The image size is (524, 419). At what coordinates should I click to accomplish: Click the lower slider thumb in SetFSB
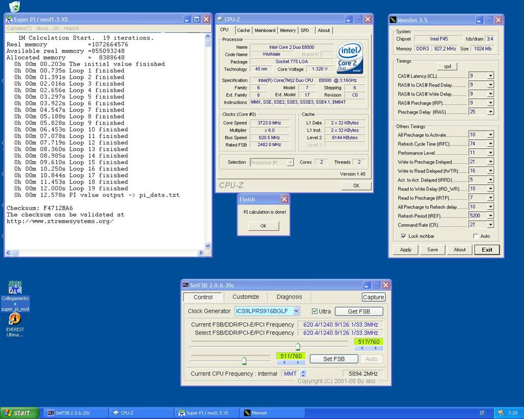point(244,361)
